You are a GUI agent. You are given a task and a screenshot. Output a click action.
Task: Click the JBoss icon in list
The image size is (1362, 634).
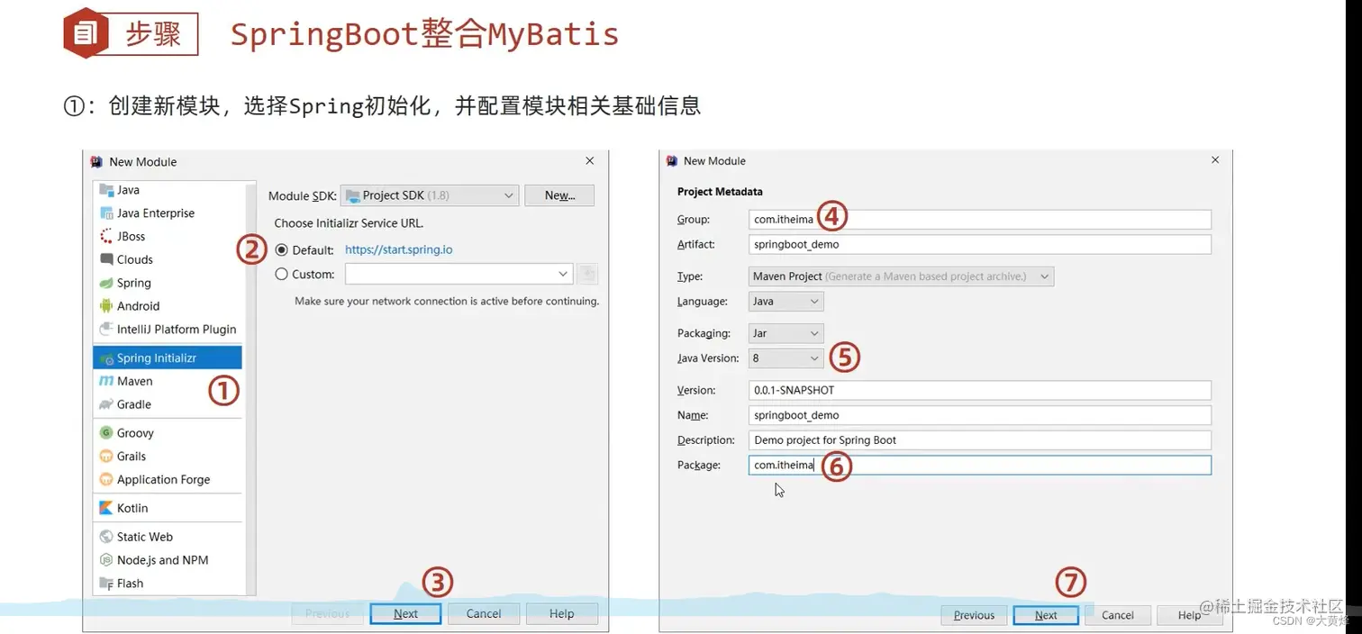[106, 236]
